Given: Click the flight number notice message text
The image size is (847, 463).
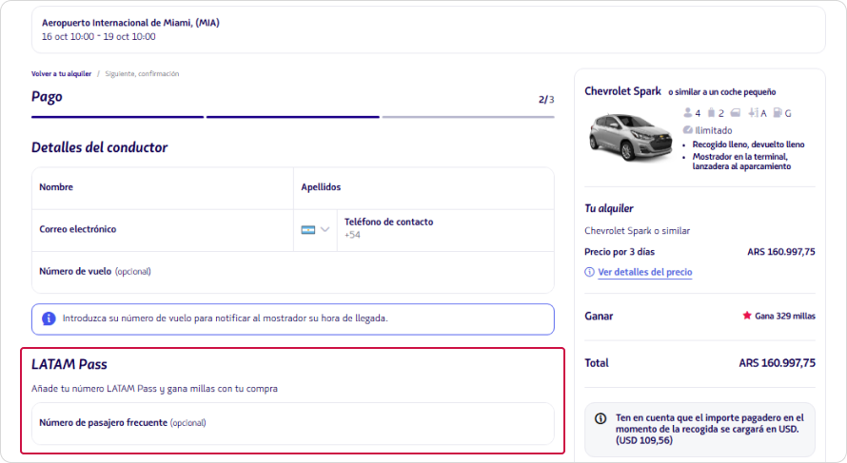Looking at the screenshot, I should coord(226,318).
